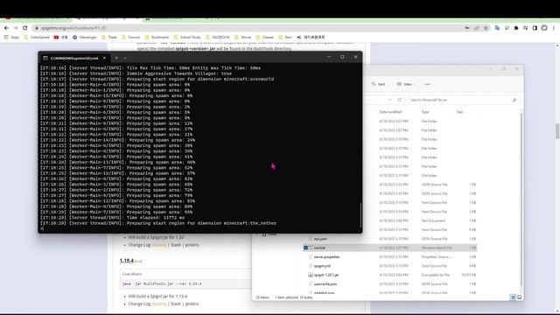
Task: Focus the spigotmc.org address bar
Action: 247,28
